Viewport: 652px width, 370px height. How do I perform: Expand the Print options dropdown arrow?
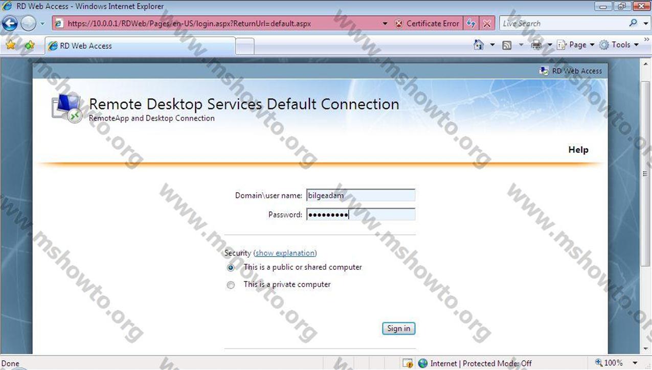550,45
